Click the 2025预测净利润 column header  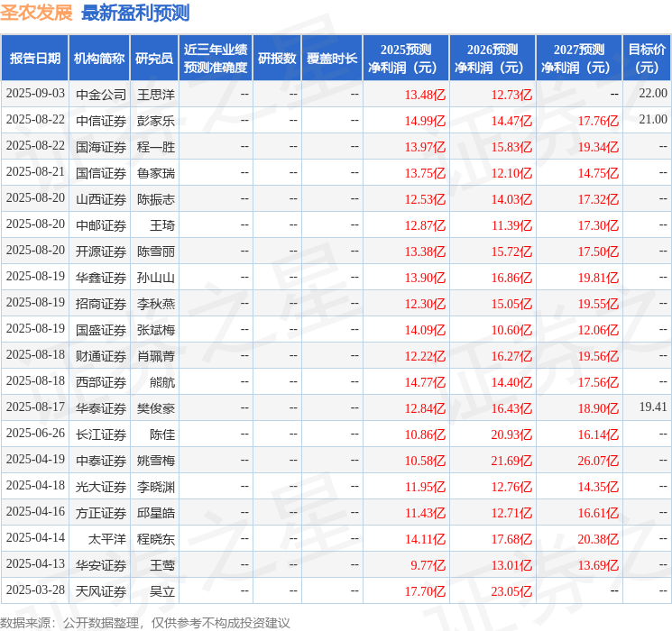[x=406, y=58]
